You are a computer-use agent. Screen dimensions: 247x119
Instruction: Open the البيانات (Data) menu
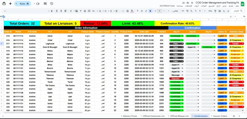tap(203, 6)
